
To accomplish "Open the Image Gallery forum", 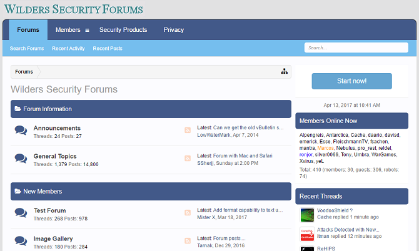I will coord(53,239).
